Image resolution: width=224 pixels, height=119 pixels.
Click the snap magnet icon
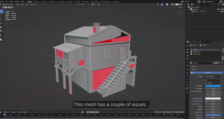(92, 4)
